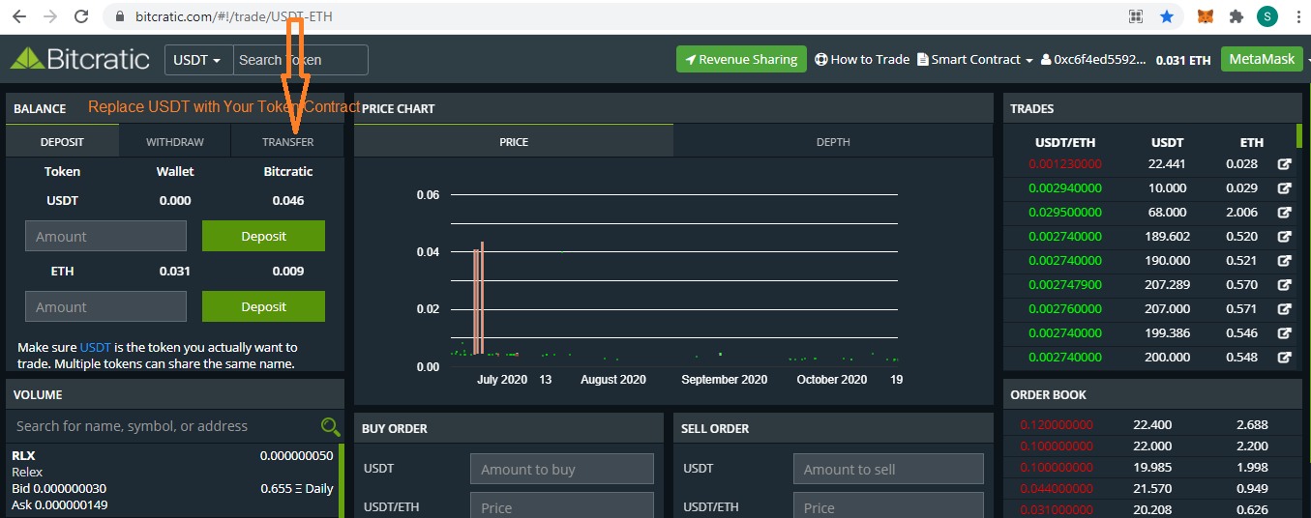The height and width of the screenshot is (518, 1311).
Task: Open the 0xc6f4ed5592 account menu
Action: (1094, 60)
